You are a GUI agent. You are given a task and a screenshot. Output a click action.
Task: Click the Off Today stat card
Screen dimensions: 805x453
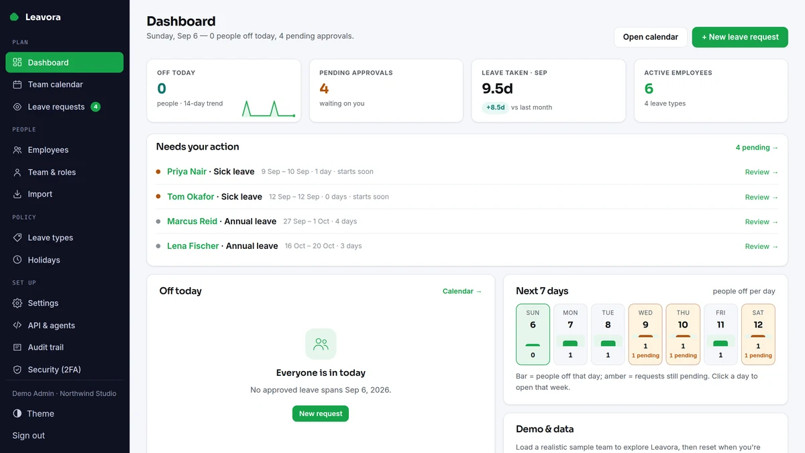[x=223, y=91]
